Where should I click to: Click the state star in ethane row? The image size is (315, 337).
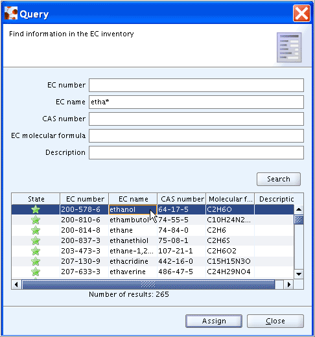coord(36,230)
